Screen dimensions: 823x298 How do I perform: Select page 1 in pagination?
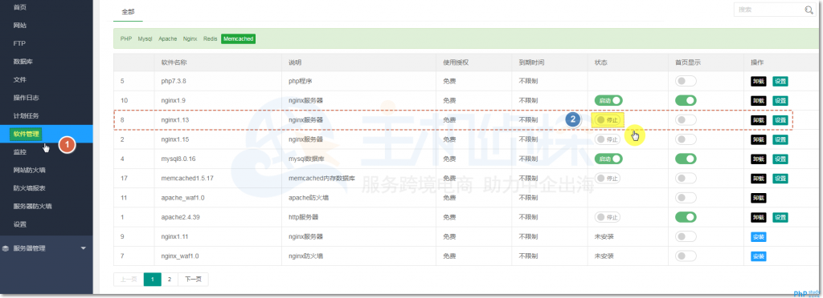(x=152, y=280)
